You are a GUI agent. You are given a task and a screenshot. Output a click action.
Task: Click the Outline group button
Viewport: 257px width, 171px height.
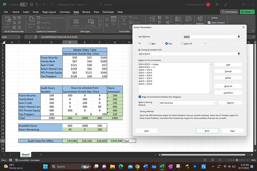pos(200,20)
